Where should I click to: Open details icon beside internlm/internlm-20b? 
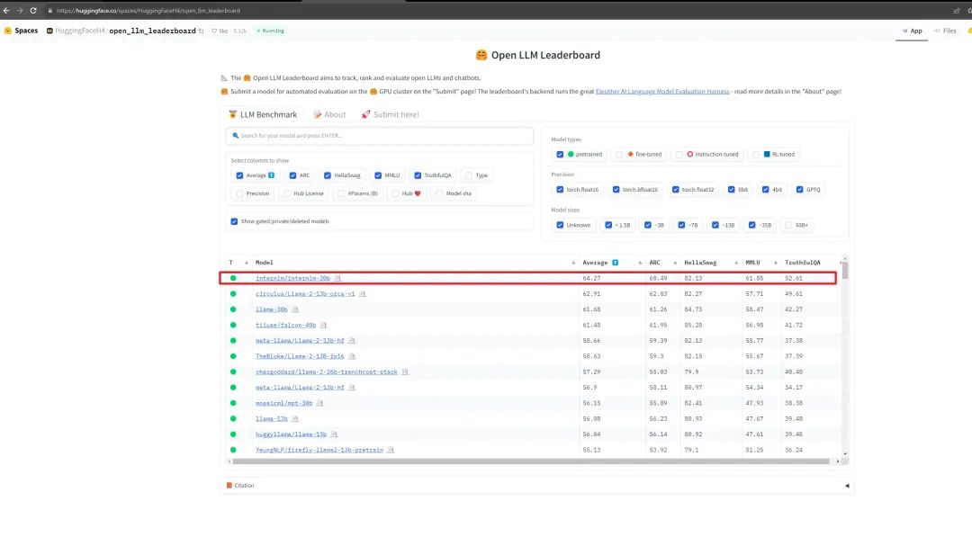pyautogui.click(x=337, y=278)
